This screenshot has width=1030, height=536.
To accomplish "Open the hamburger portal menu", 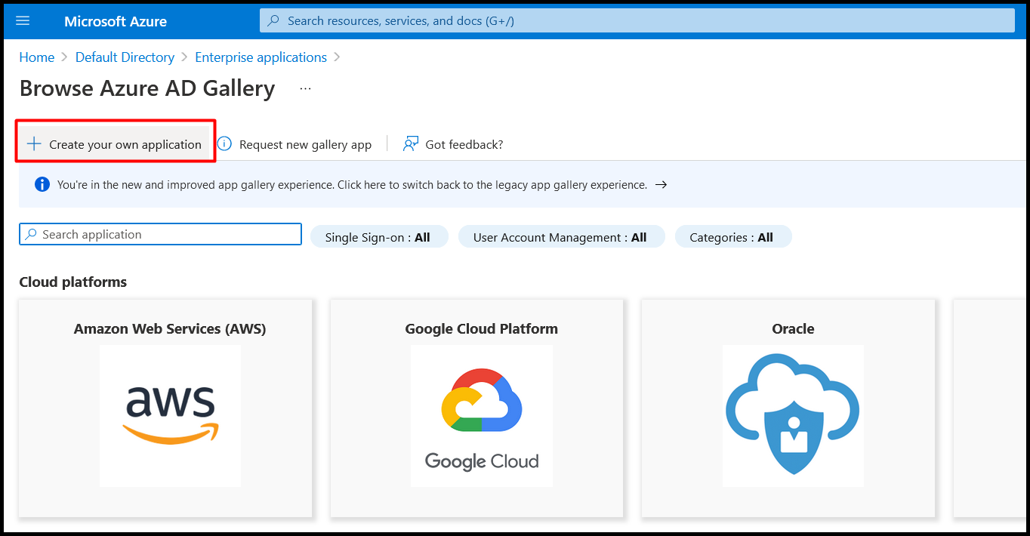I will (x=23, y=20).
